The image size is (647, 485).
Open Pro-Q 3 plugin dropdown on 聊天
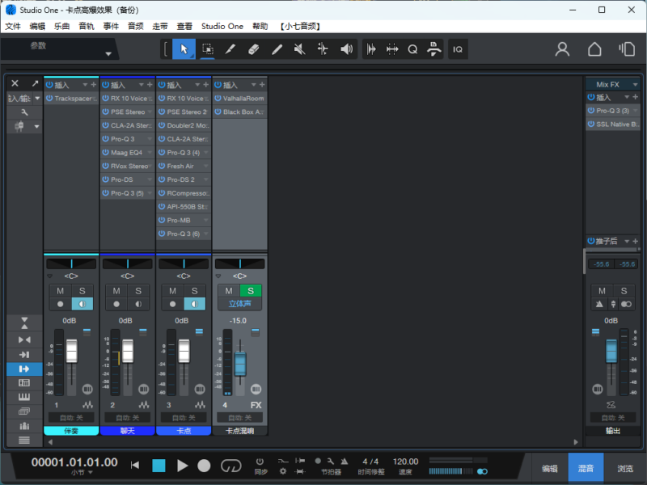coord(150,139)
